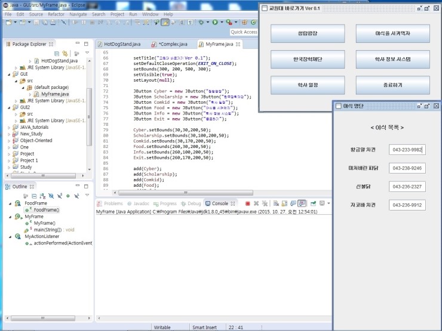
Task: Switch to the Javadoc tab
Action: click(x=139, y=203)
